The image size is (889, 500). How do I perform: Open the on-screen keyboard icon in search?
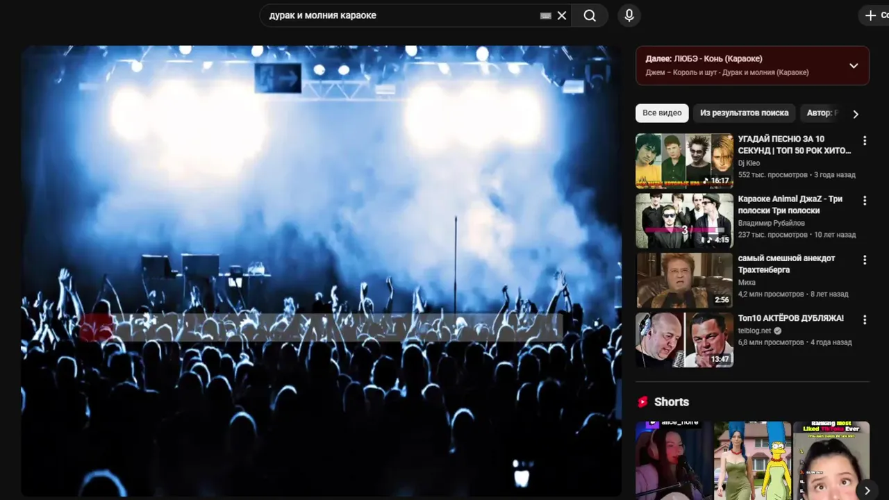coord(546,15)
